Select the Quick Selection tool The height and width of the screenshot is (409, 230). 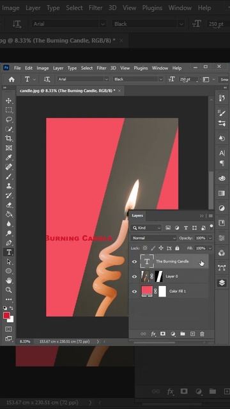click(8, 129)
